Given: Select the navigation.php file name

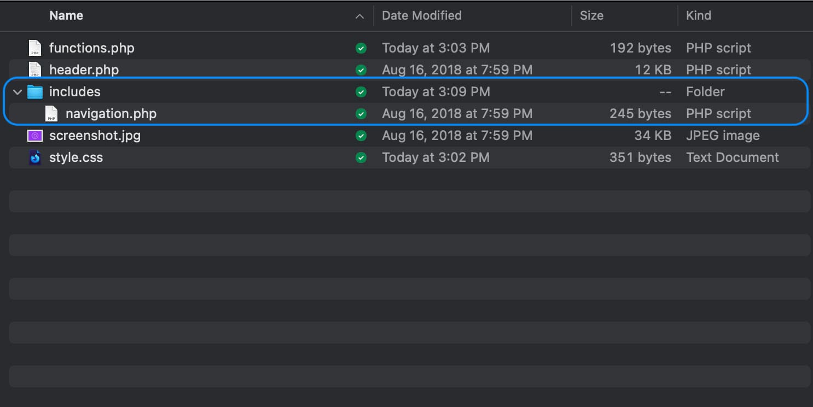Looking at the screenshot, I should click(x=111, y=114).
